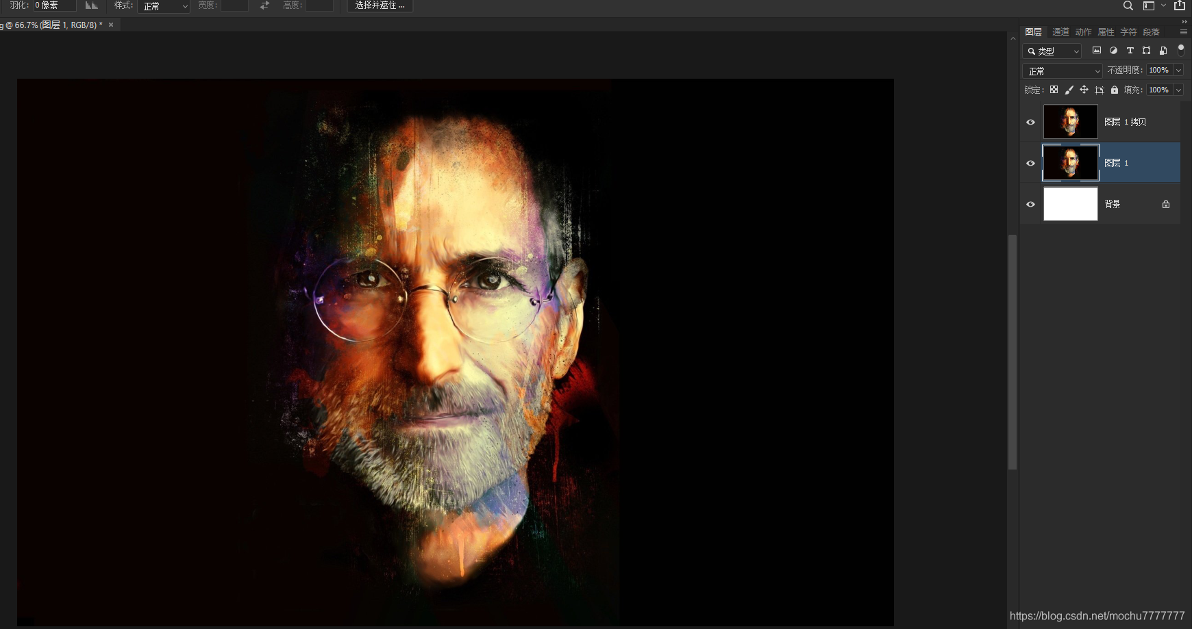Click the 宽度 width input field

tap(234, 5)
